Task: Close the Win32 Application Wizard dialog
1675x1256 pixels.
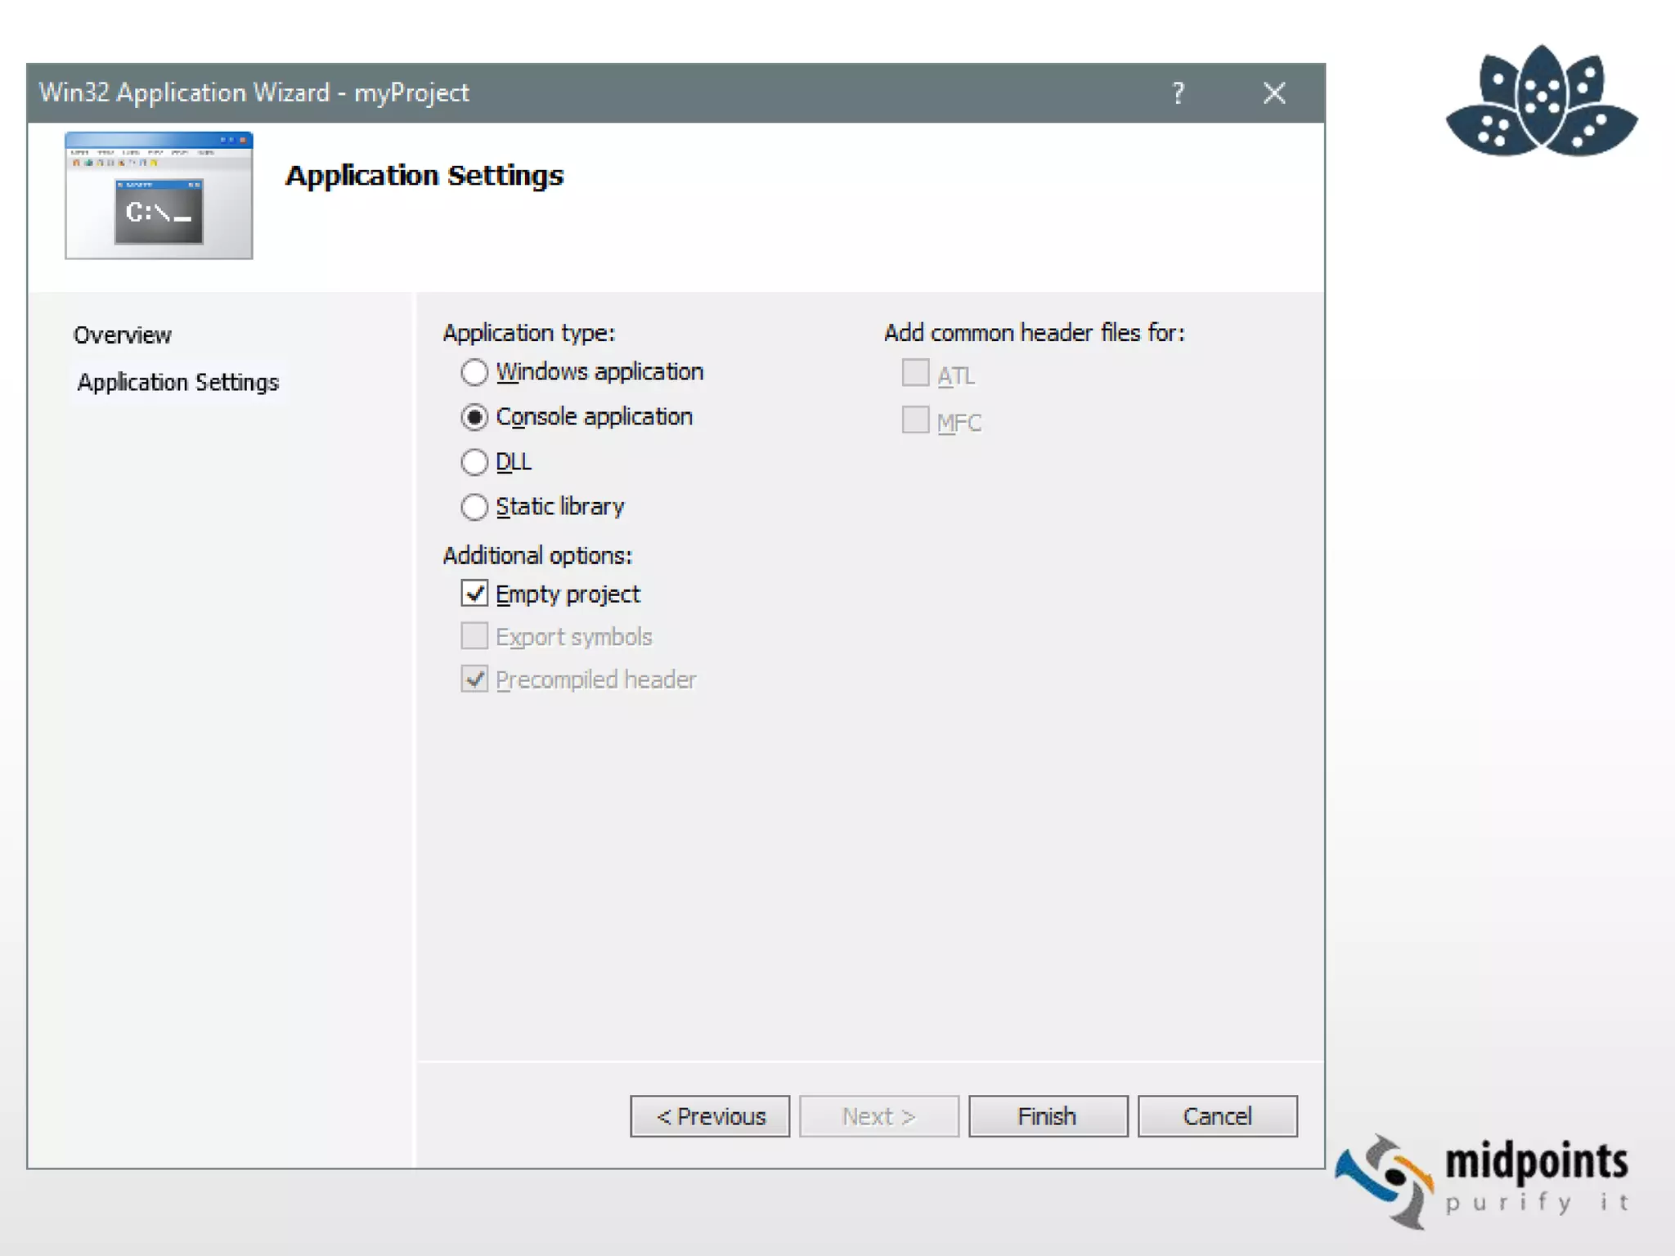Action: pos(1273,93)
